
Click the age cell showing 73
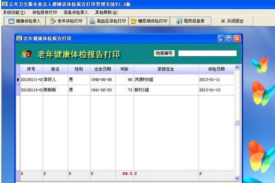[124, 90]
